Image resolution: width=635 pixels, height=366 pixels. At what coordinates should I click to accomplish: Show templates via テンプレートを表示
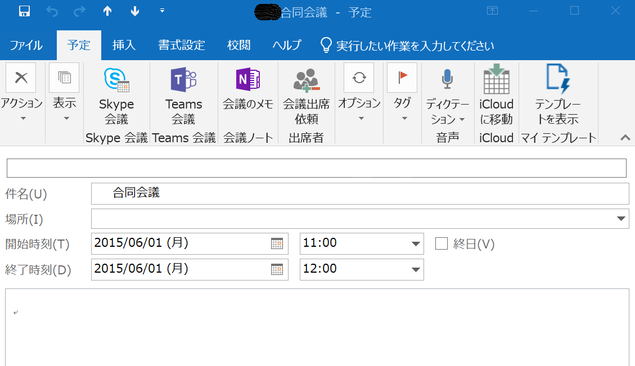click(557, 96)
